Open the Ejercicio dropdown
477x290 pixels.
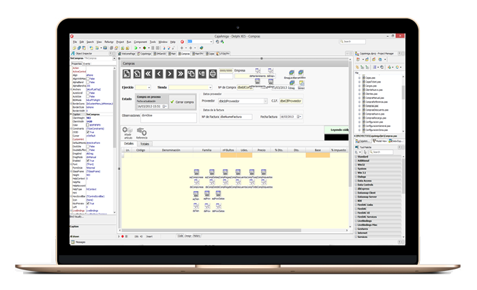point(149,87)
